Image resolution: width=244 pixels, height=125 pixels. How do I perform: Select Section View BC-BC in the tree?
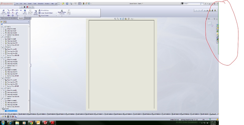point(13,45)
